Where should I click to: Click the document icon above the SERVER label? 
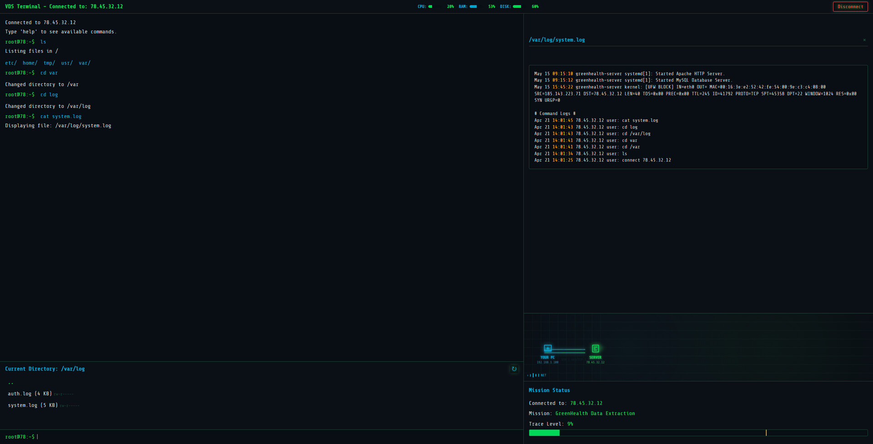tap(595, 348)
